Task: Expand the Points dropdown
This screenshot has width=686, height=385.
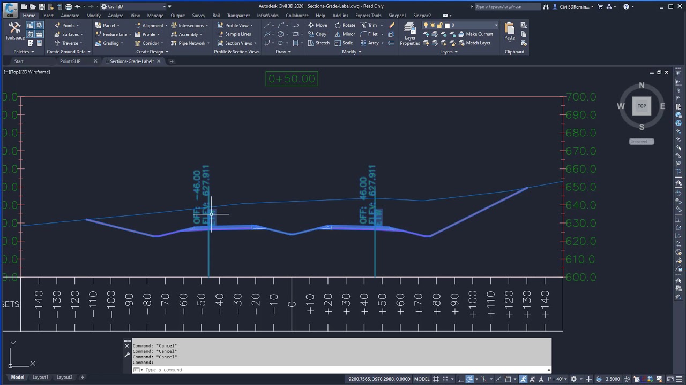Action: pyautogui.click(x=78, y=26)
